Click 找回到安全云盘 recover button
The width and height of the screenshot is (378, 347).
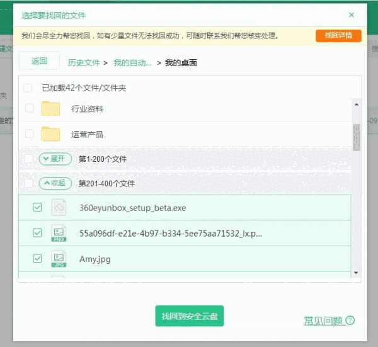coord(190,316)
